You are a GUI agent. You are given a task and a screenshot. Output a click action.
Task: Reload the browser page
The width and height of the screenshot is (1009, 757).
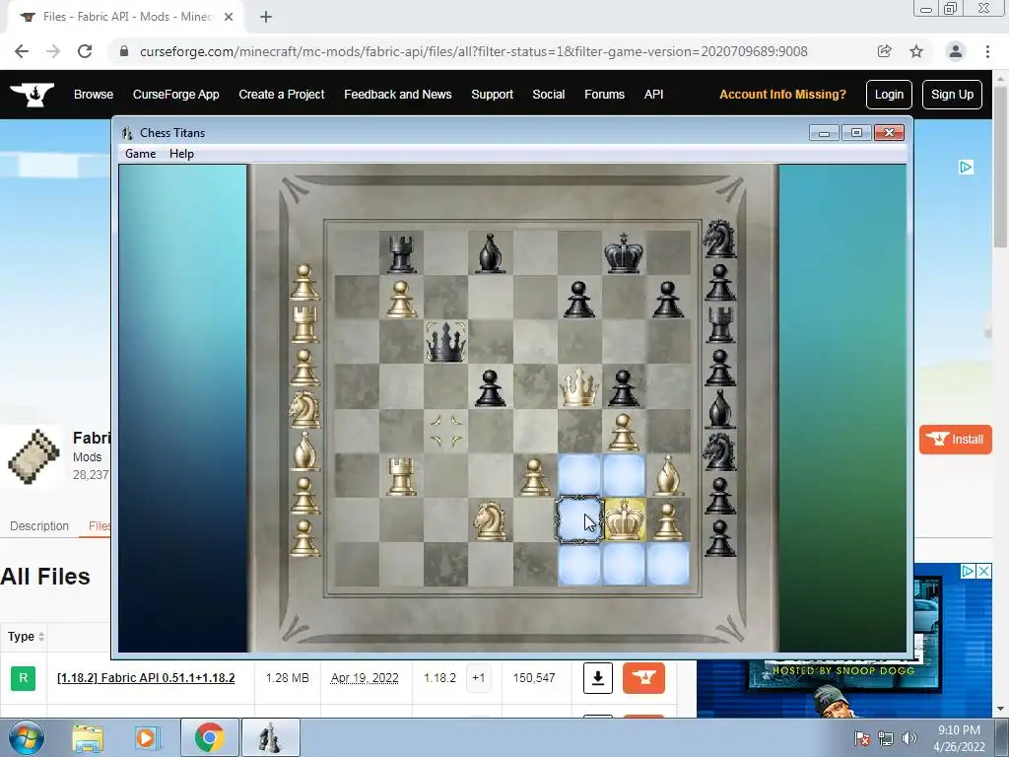point(85,51)
